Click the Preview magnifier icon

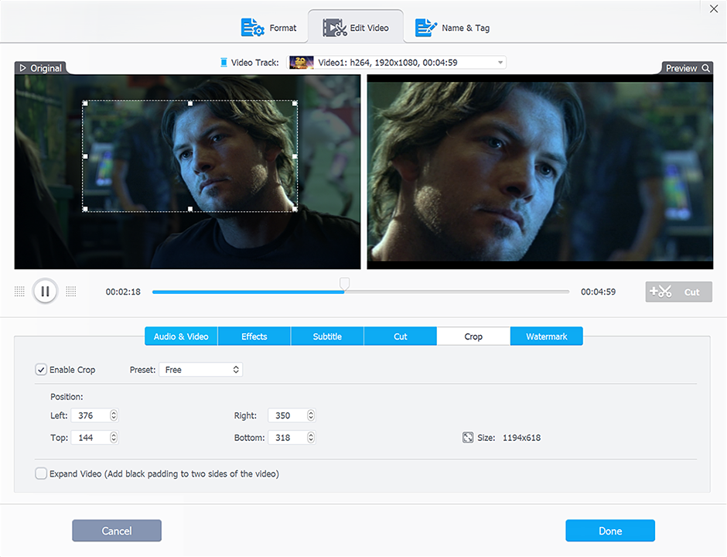click(705, 68)
